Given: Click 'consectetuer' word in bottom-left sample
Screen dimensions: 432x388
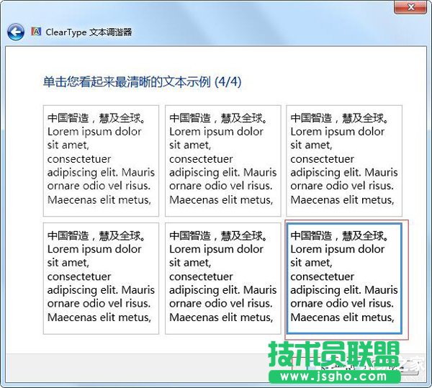Looking at the screenshot, I should (x=79, y=276).
